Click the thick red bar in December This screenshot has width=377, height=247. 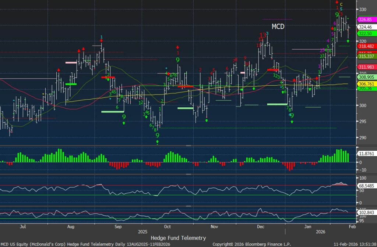point(273,69)
